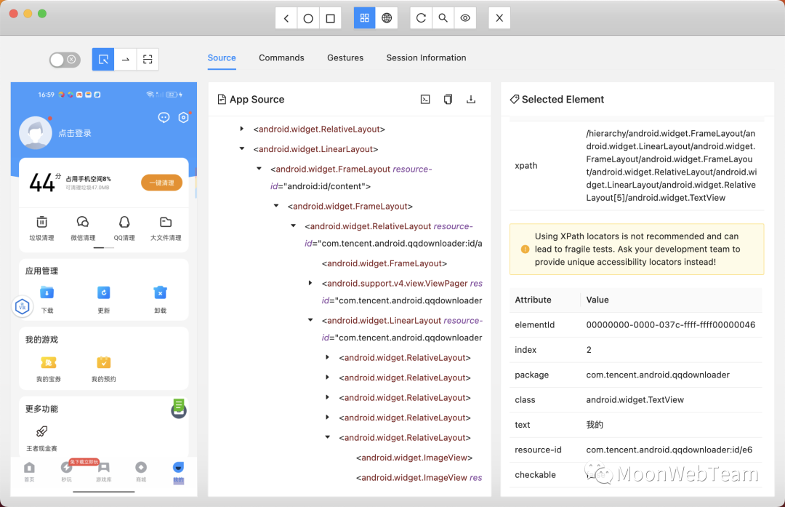Click the 大文件清理 folder icon

(x=166, y=221)
